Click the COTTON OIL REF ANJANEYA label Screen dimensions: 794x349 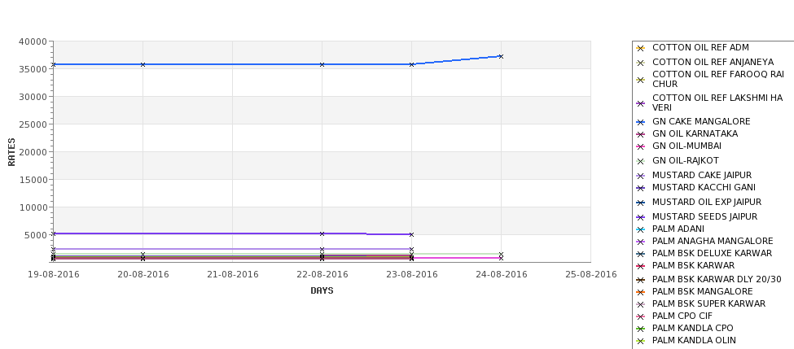click(713, 62)
